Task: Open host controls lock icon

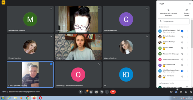Action: coord(191,92)
